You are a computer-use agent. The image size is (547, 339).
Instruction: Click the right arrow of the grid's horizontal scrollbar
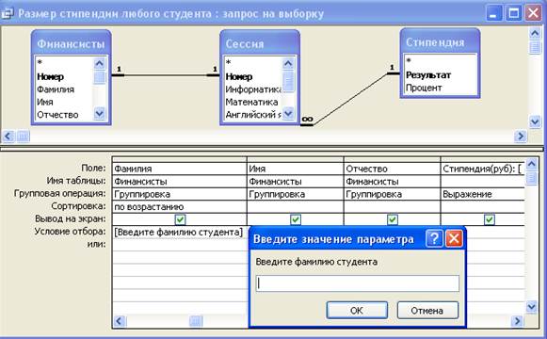pyautogui.click(x=517, y=321)
